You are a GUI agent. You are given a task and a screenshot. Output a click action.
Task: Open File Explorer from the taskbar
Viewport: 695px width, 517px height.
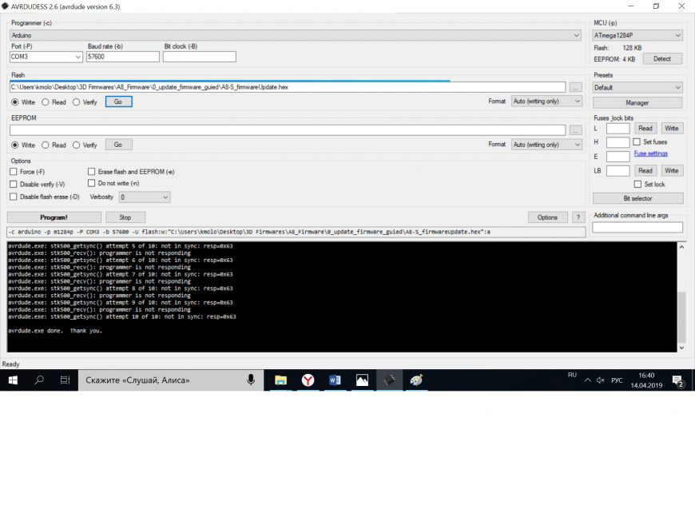pos(280,380)
